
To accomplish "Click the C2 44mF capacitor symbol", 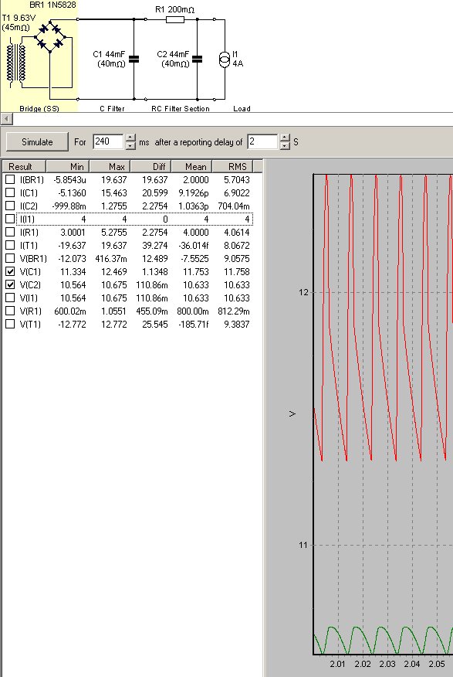I will (x=197, y=60).
